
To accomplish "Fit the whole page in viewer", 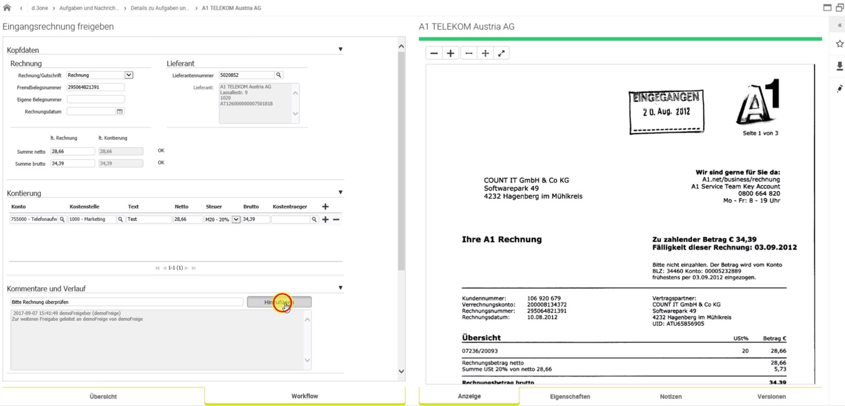I will coord(485,53).
